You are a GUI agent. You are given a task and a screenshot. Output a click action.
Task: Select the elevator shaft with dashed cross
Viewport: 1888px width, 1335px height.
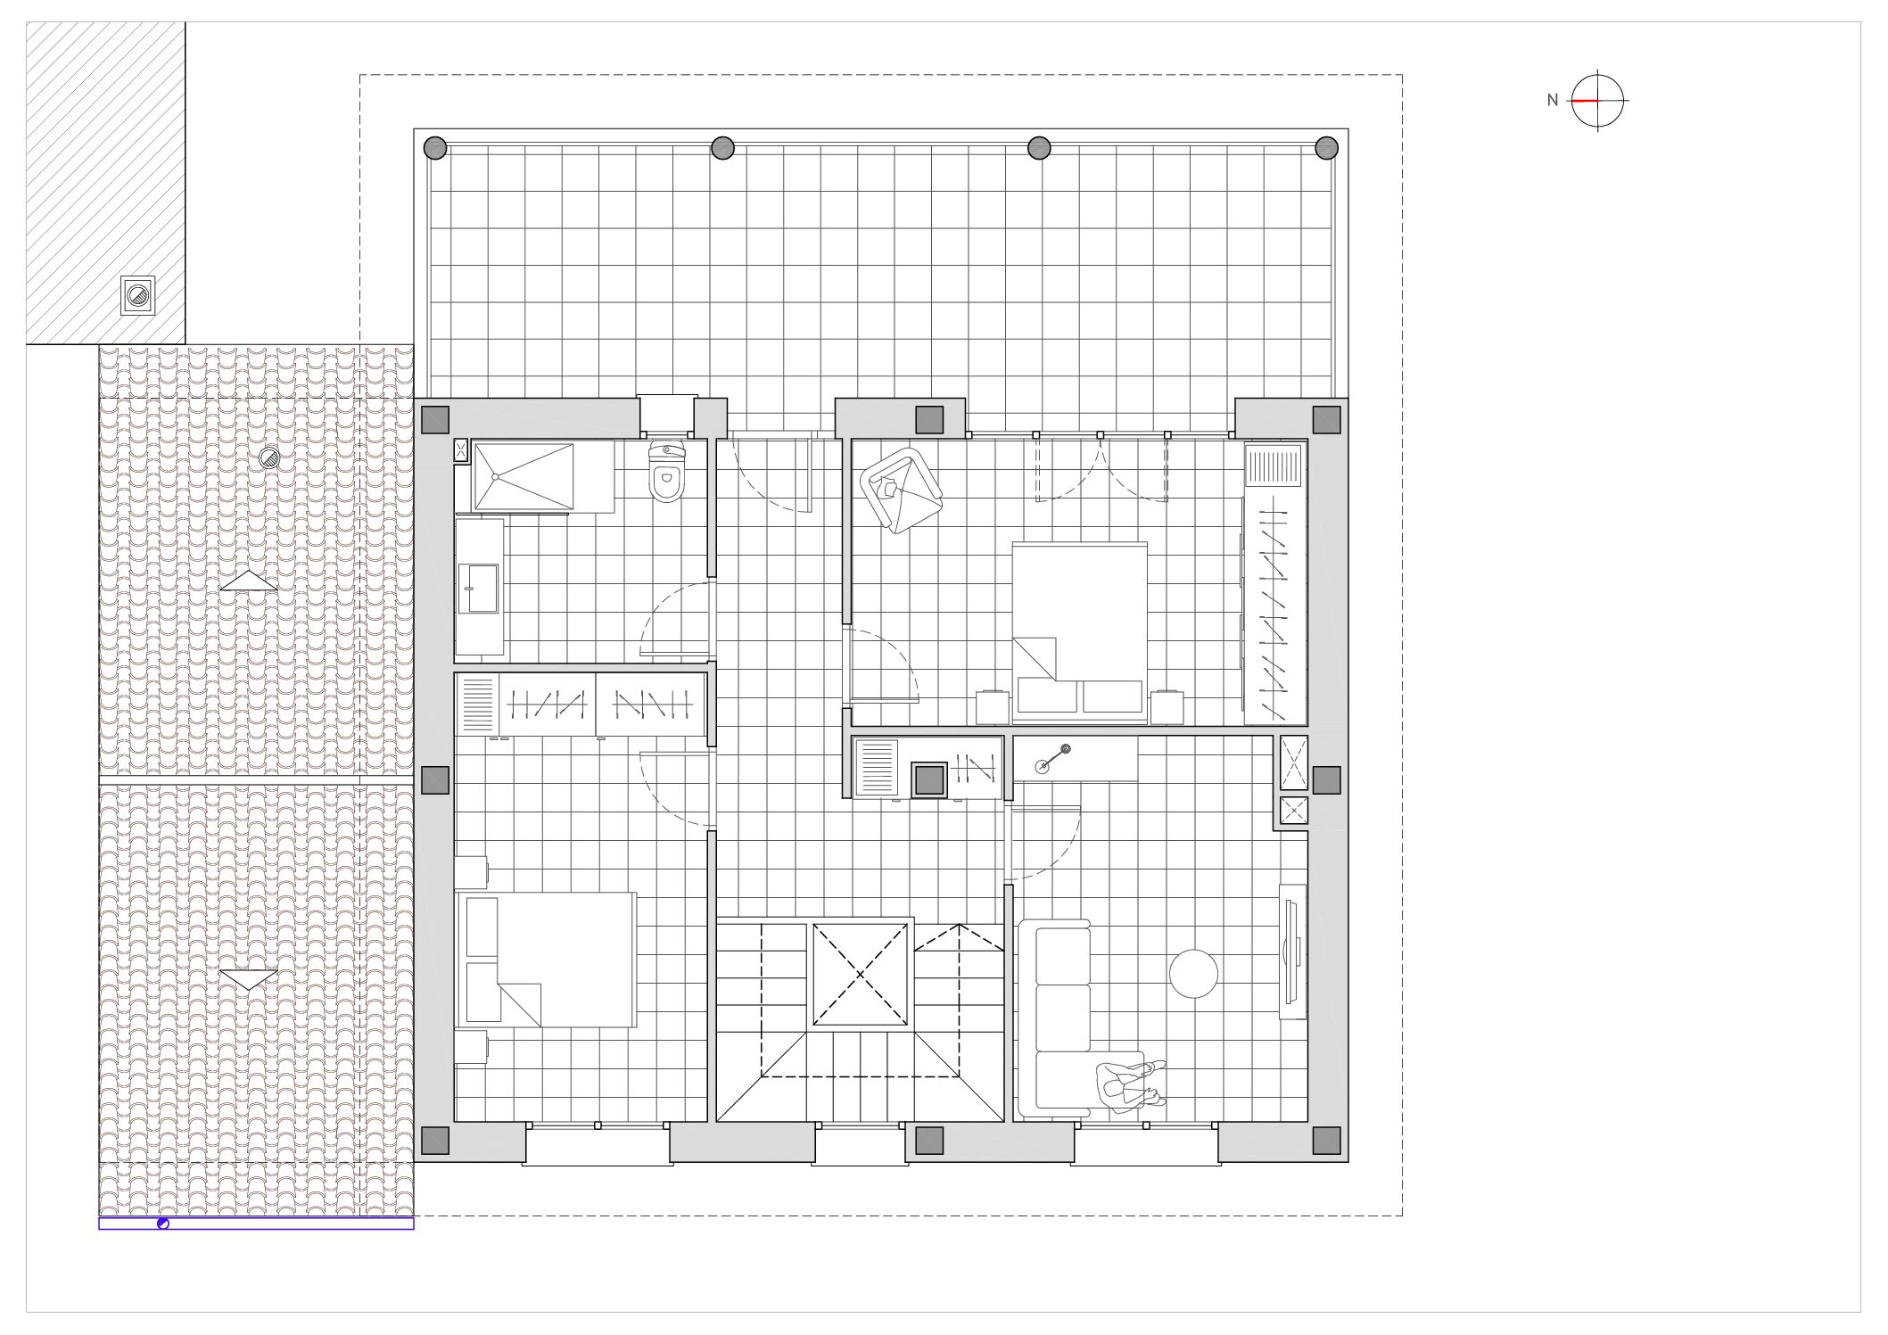click(x=860, y=975)
